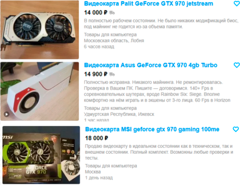Screen dimensions: 240x187
Task: View Palit graphics card photo
Action: coord(40,30)
